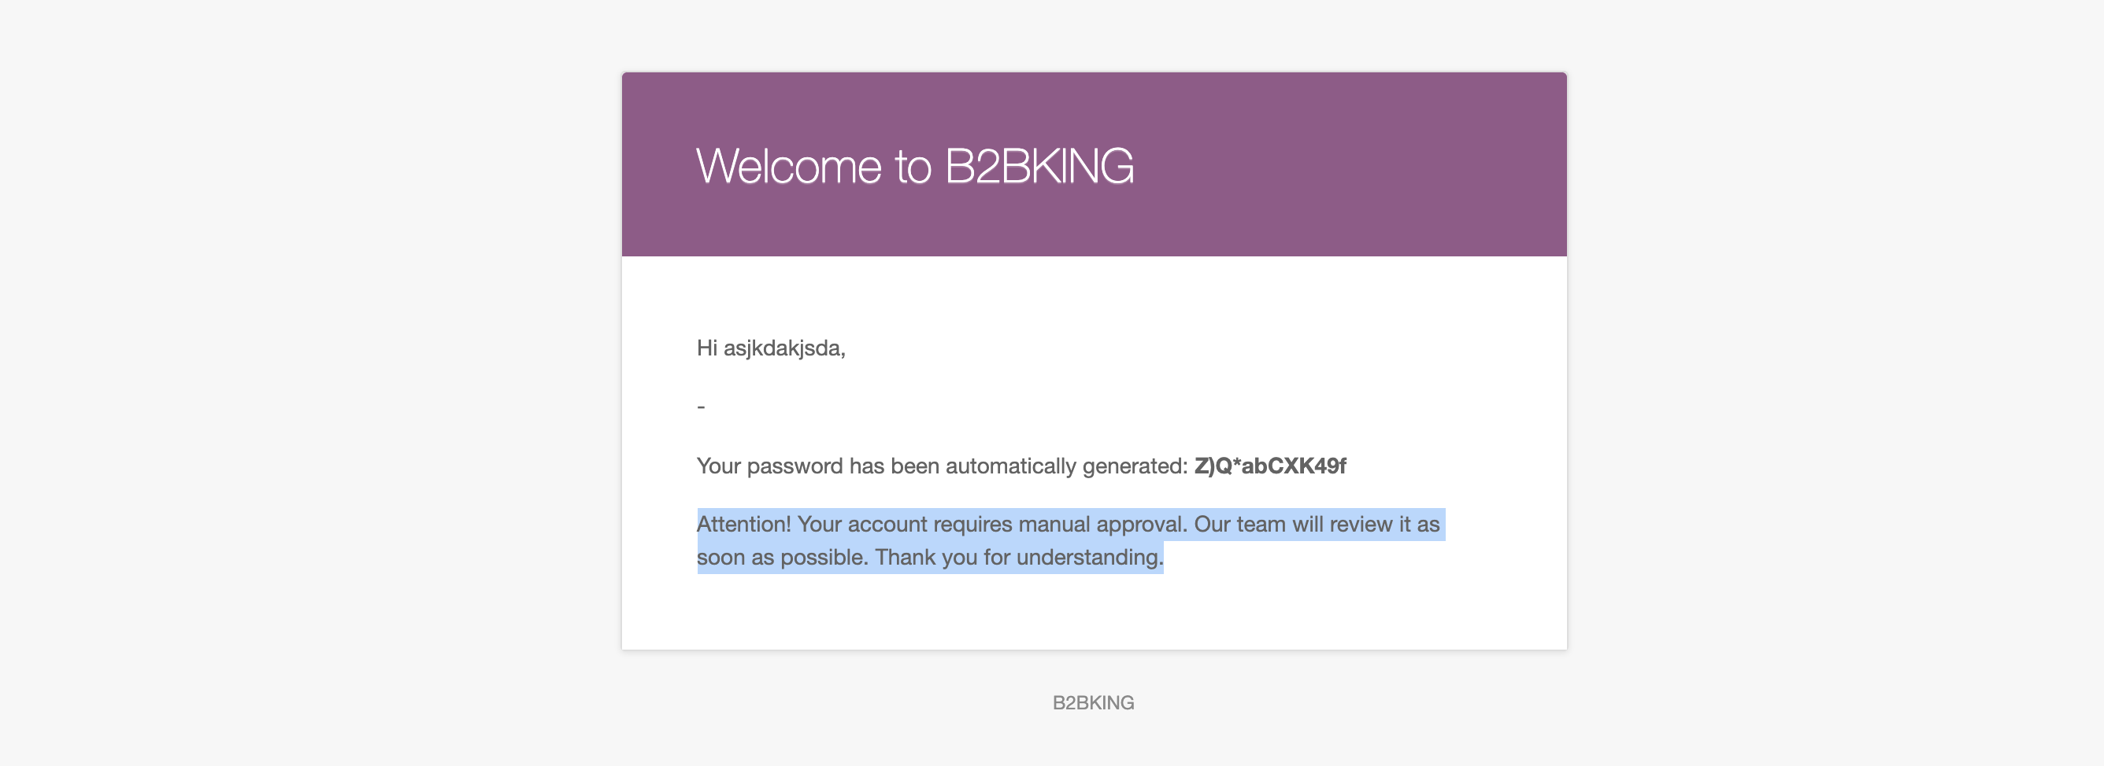
Task: Click the word 'Our' in the highlighted notice
Action: click(1212, 524)
